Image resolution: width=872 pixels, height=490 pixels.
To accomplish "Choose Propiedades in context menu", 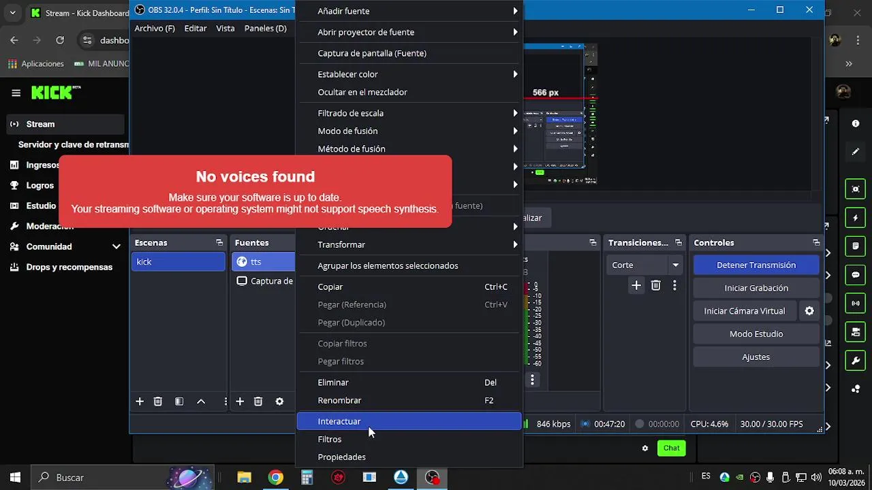I will [409, 457].
